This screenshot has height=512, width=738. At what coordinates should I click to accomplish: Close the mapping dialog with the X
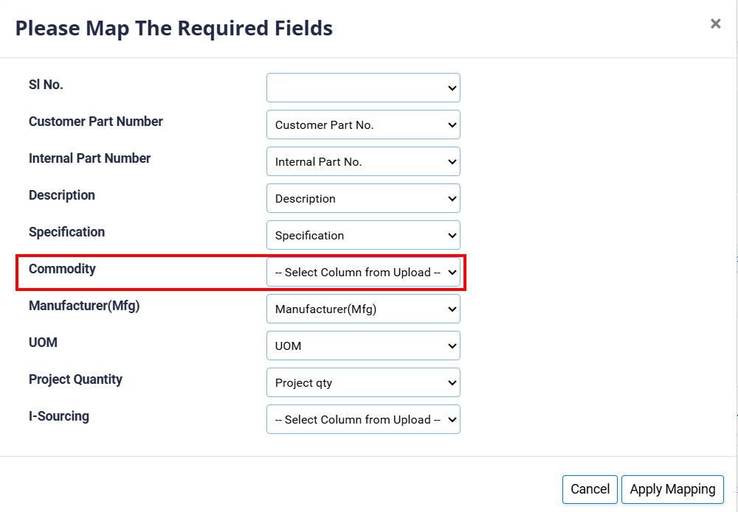pos(715,24)
